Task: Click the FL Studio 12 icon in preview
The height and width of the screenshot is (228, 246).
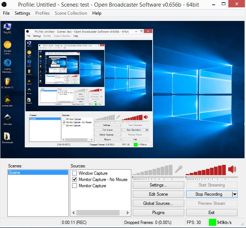Action: click(x=7, y=81)
